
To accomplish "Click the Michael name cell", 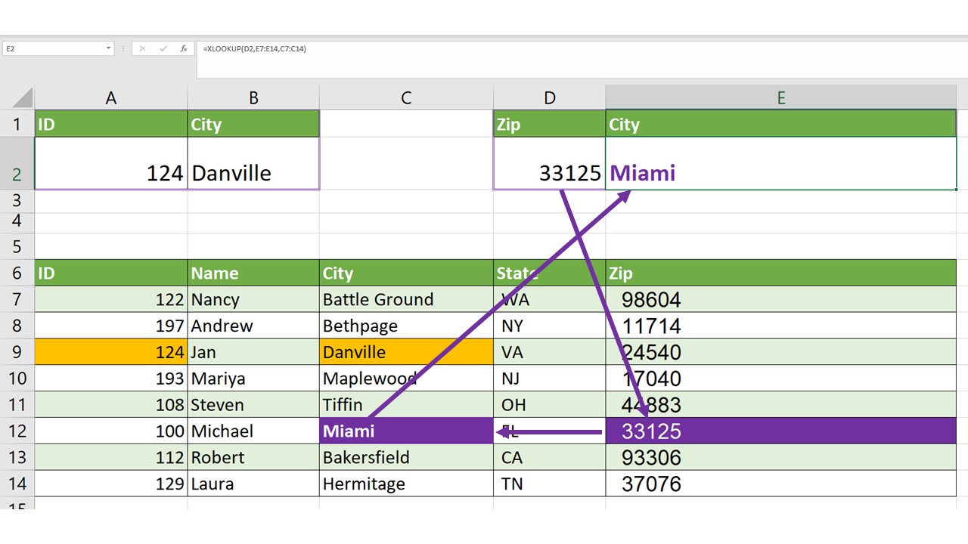I will (253, 431).
